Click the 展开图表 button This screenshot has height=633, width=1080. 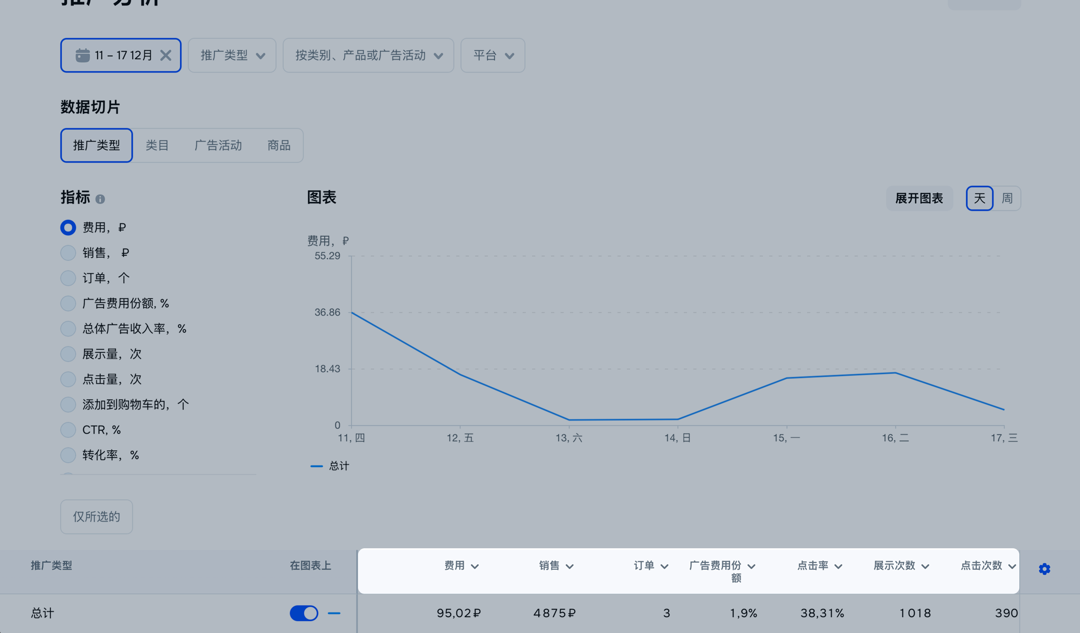pyautogui.click(x=919, y=199)
